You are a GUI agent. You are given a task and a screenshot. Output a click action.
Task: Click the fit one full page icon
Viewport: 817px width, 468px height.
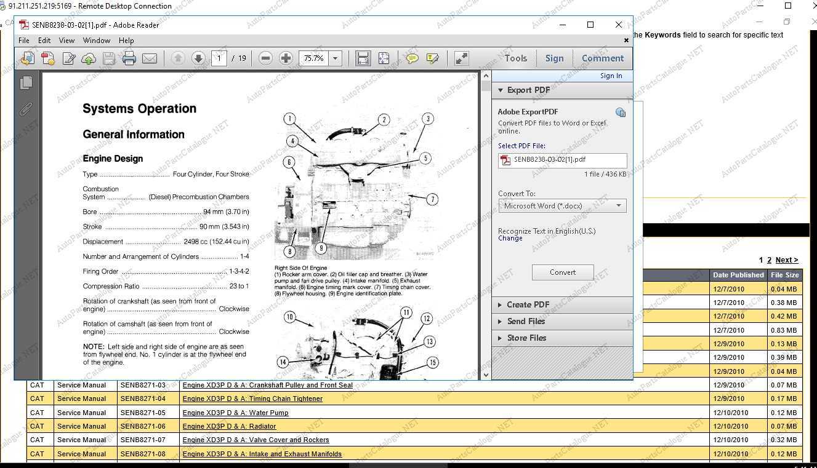[x=384, y=58]
